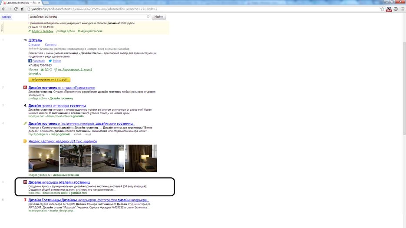
Task: Click the map pin icon by the address
Action: coord(56,69)
